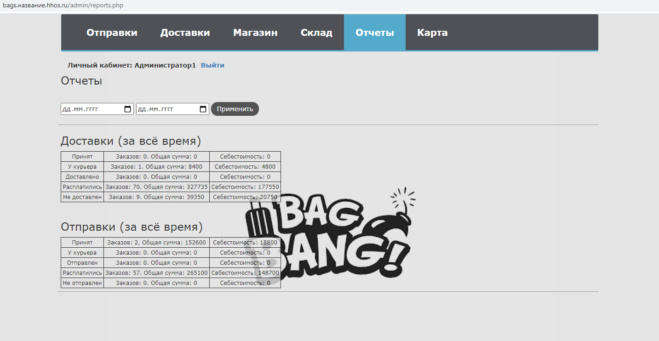Select the Отчеты menu tab
659x341 pixels.
pyautogui.click(x=375, y=33)
